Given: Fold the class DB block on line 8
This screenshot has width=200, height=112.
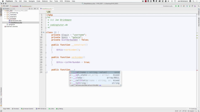Looking at the screenshot, I should tap(46, 32).
